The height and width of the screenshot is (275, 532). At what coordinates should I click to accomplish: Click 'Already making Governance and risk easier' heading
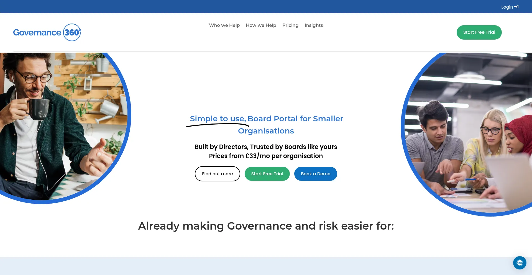coord(266,226)
